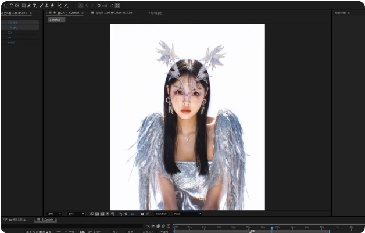Image resolution: width=365 pixels, height=233 pixels.
Task: Select the Puppet Pin tool
Action: pos(66,5)
